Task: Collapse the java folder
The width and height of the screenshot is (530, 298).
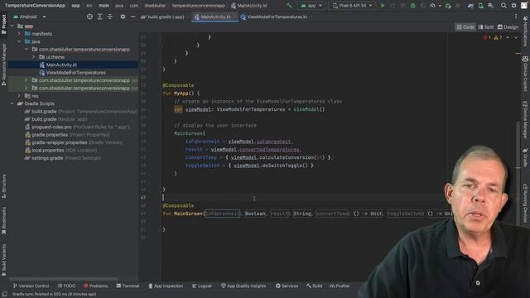Action: coord(19,41)
